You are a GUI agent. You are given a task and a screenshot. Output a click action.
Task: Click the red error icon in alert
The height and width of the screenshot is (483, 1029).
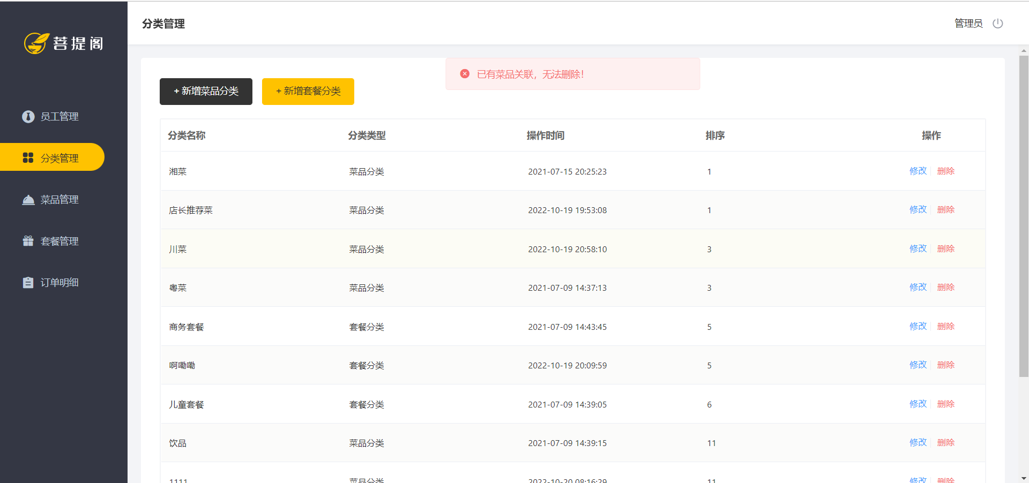465,74
